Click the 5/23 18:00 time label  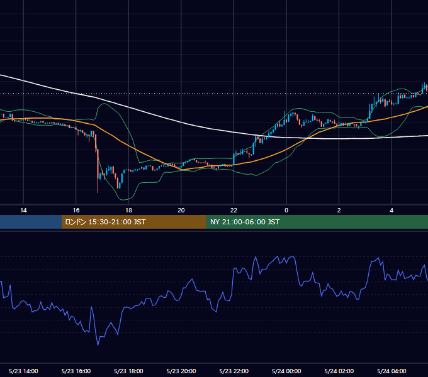click(128, 371)
